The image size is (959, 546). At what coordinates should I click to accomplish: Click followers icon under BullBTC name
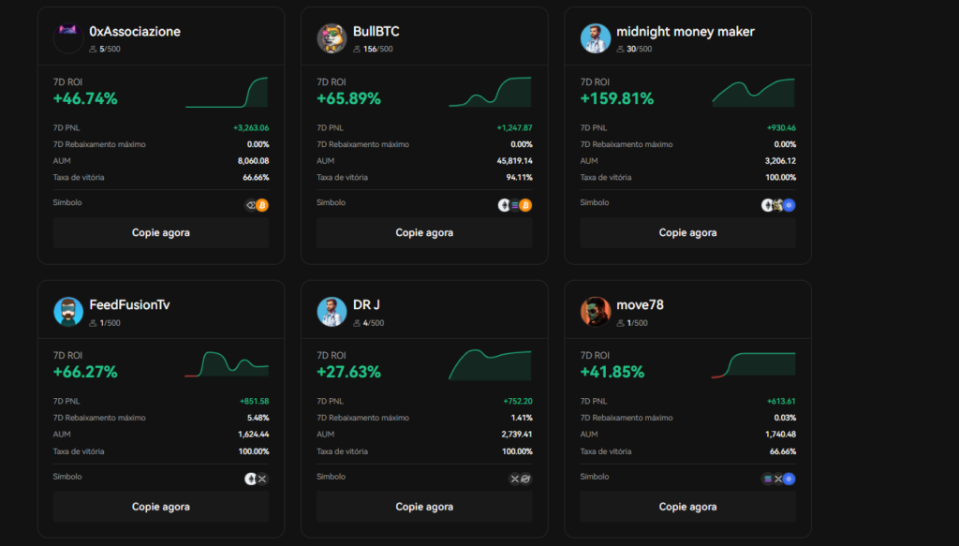pyautogui.click(x=357, y=49)
